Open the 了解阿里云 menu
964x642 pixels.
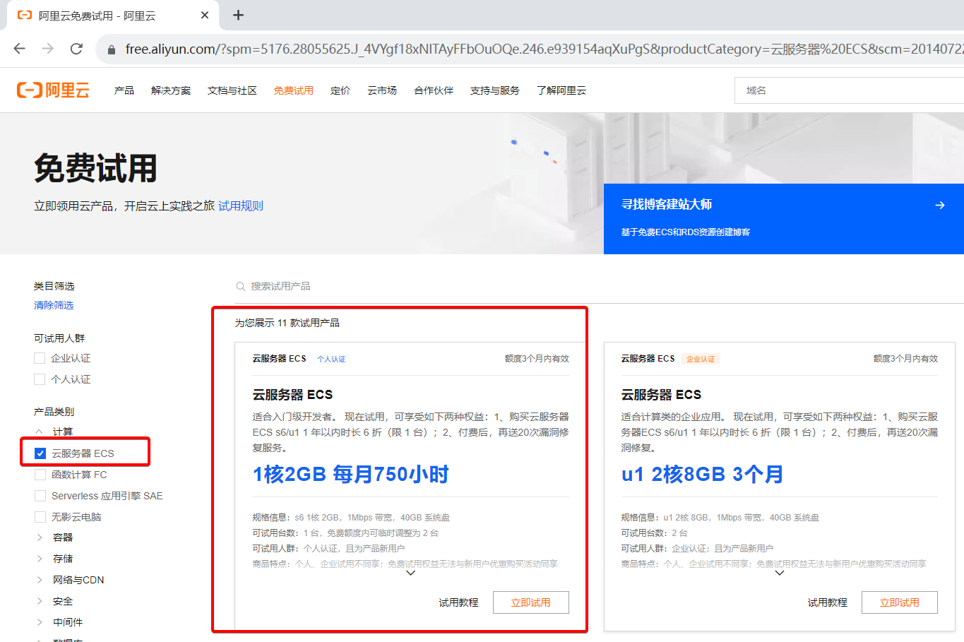coord(561,90)
